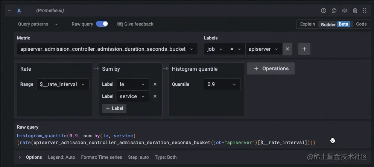Image resolution: width=374 pixels, height=167 pixels.
Task: Click the + Label button
Action: coord(114,108)
